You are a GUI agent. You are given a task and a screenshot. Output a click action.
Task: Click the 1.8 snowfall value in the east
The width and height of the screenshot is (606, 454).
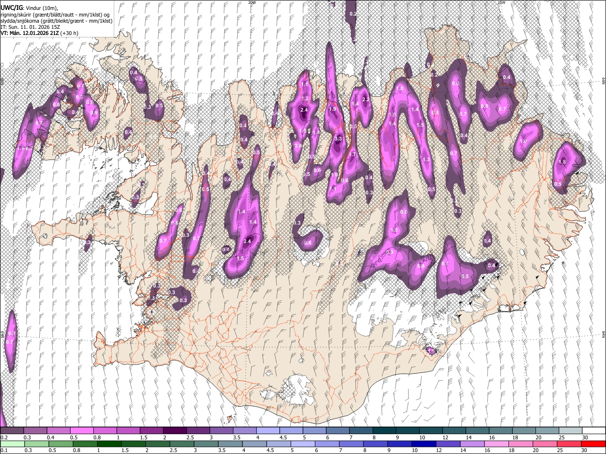coord(562,162)
